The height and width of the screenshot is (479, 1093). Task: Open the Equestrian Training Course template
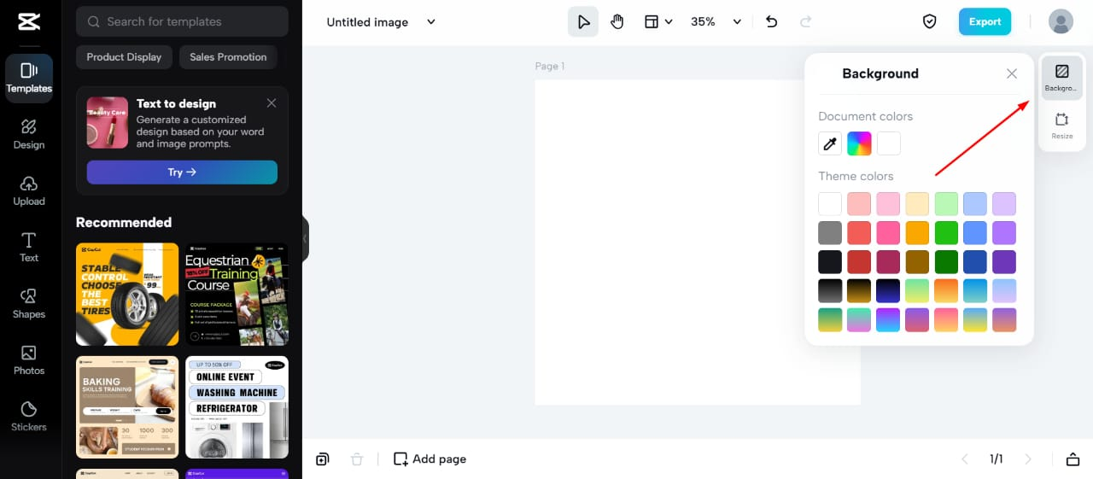pyautogui.click(x=237, y=295)
